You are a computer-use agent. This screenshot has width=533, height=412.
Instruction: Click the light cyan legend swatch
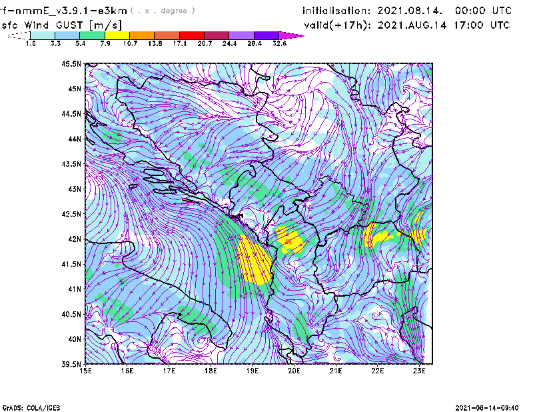[43, 35]
